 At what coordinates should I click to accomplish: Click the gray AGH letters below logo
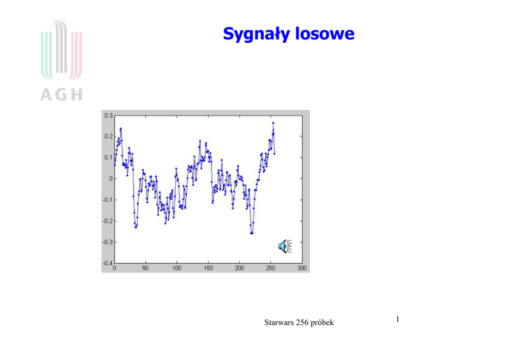[61, 94]
